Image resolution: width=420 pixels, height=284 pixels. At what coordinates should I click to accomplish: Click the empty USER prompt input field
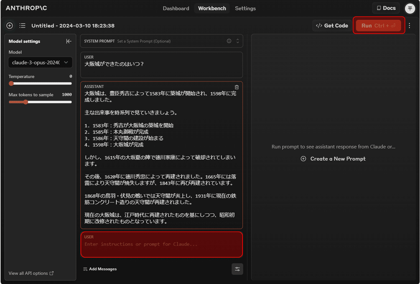click(x=162, y=244)
